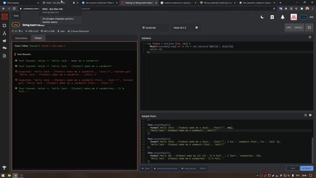The height and width of the screenshot is (178, 316).
Task: Collapse the code fold arrow on line 1
Action: [145, 44]
